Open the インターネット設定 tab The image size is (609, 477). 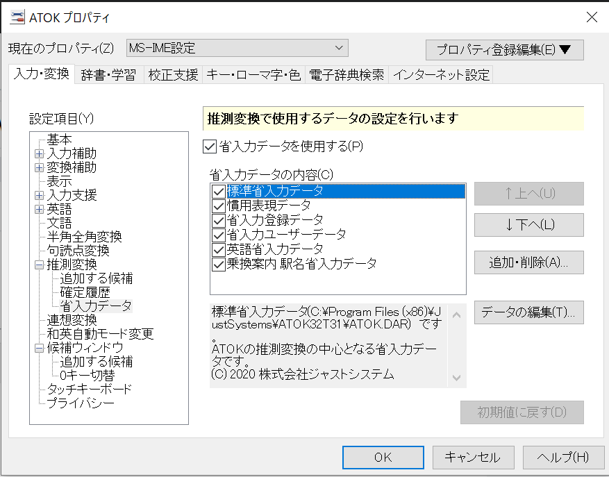click(441, 75)
